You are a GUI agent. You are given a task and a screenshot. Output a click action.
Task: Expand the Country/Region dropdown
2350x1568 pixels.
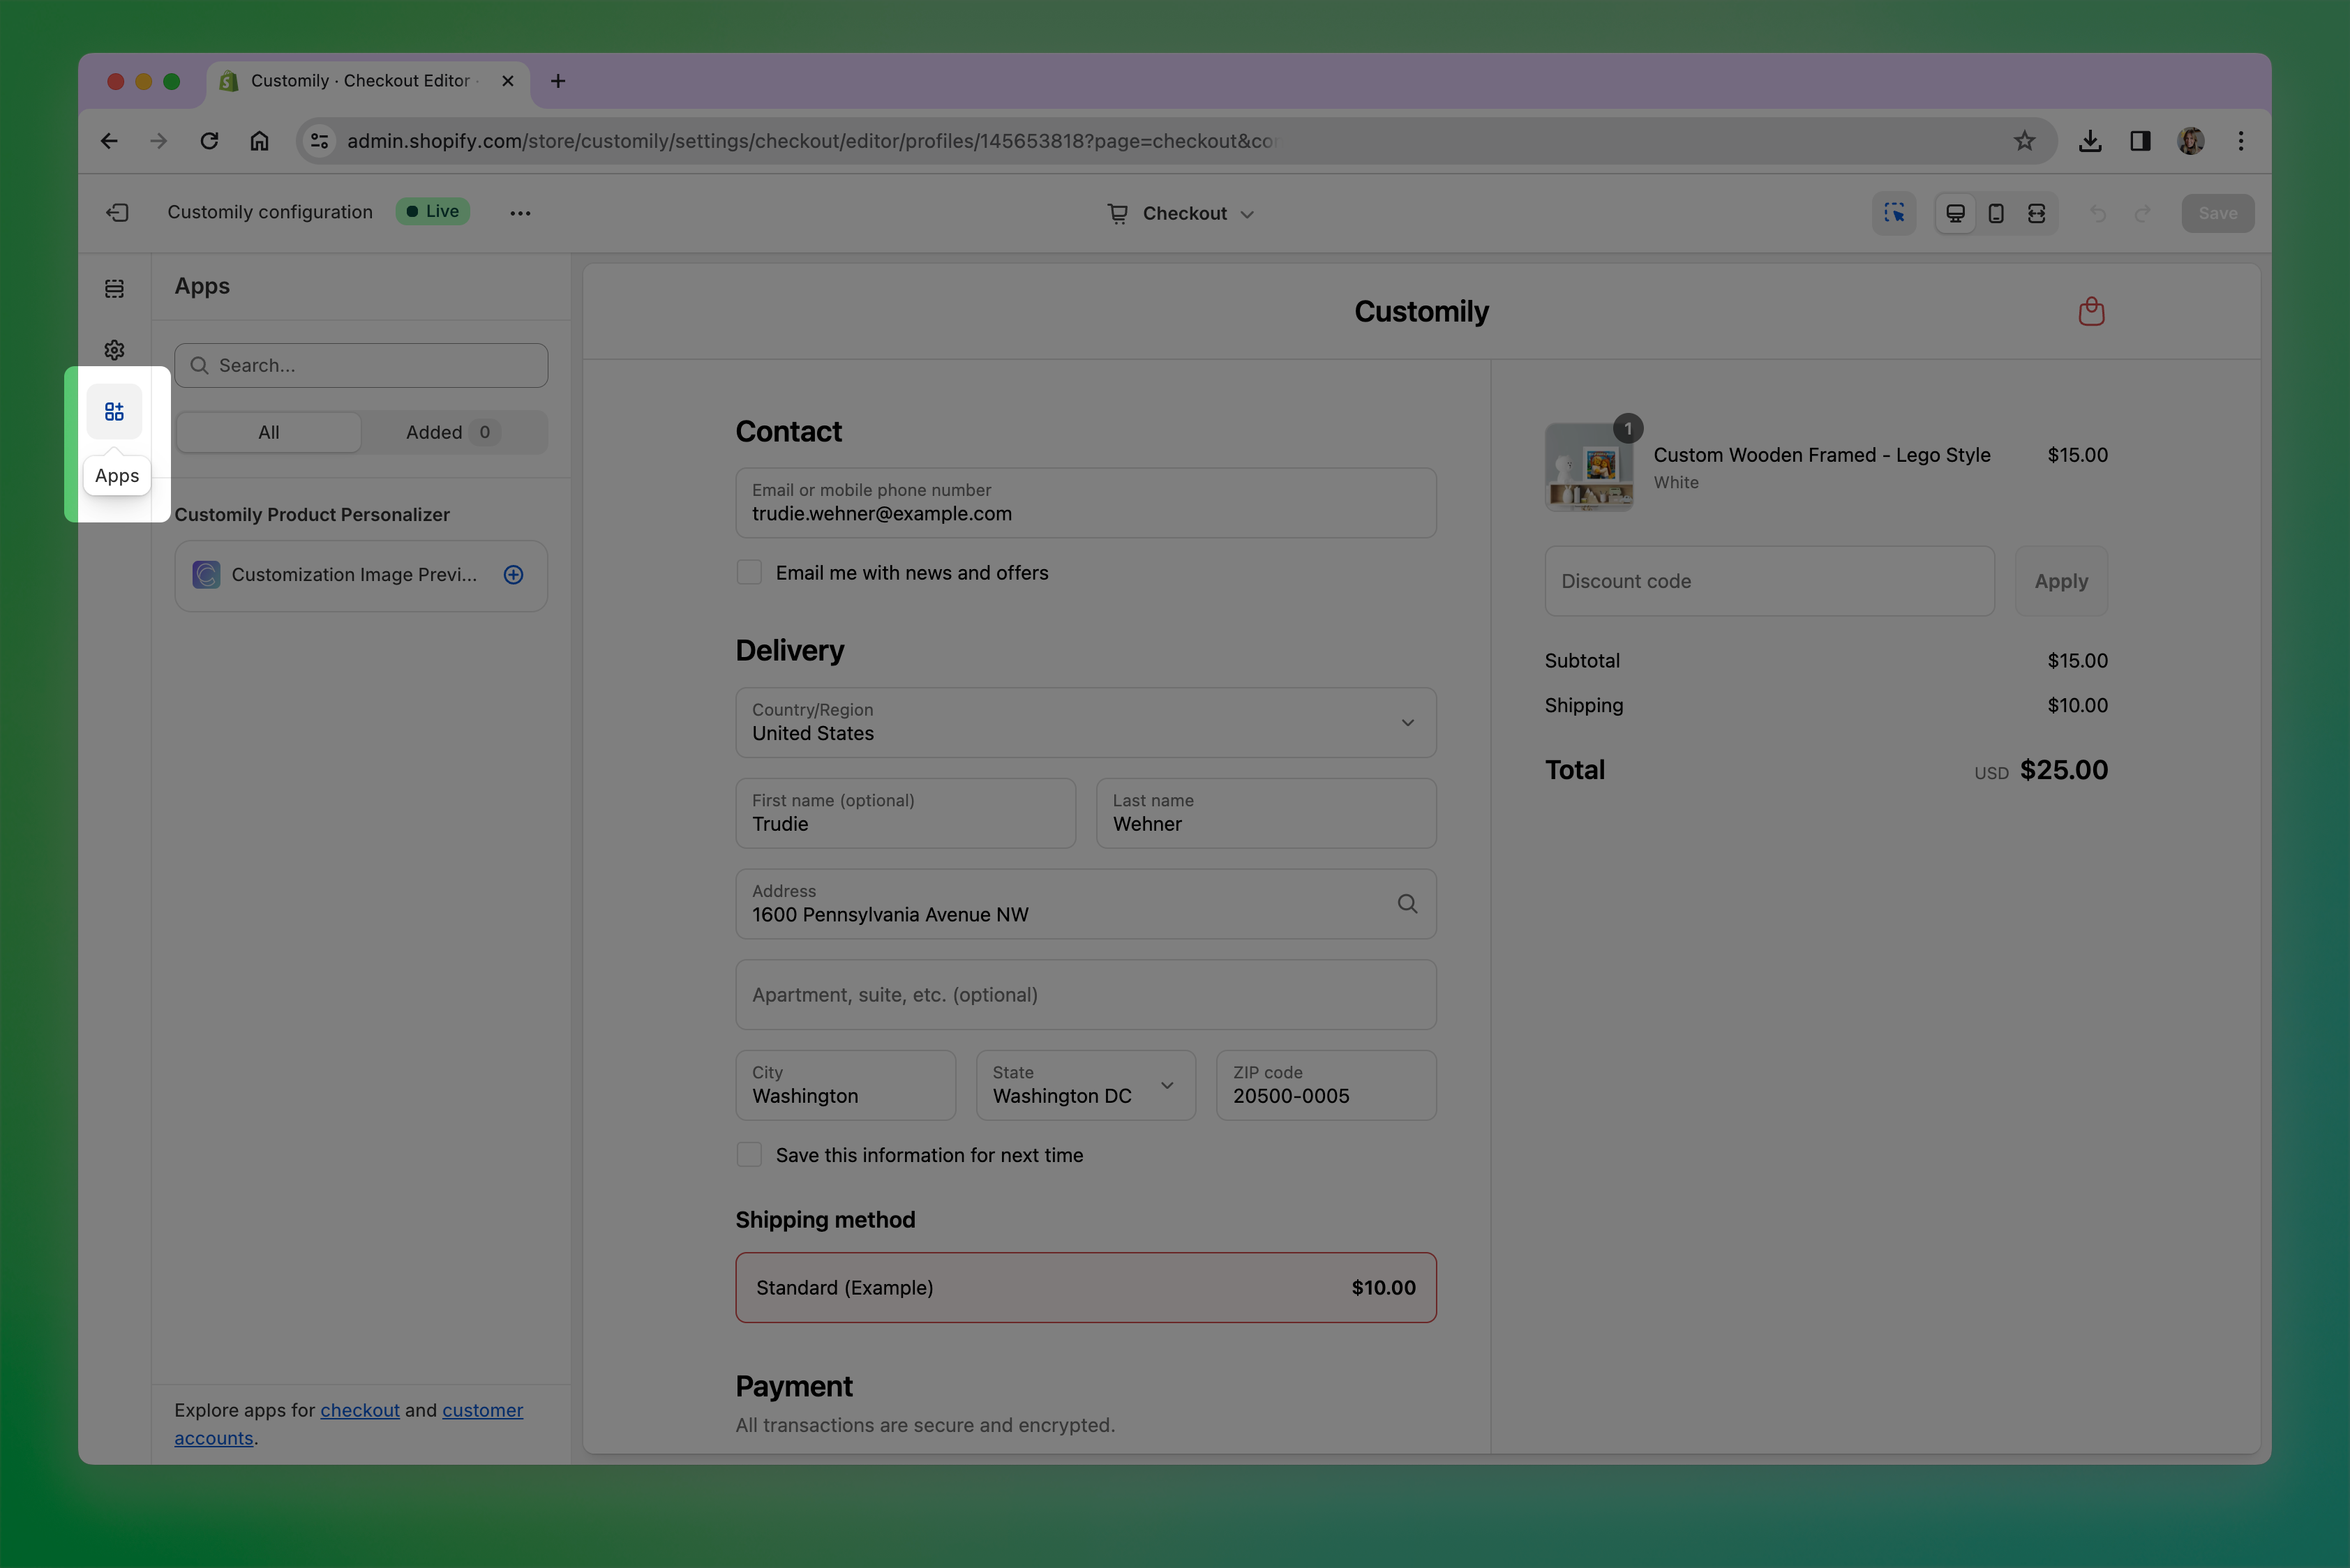(x=1086, y=722)
